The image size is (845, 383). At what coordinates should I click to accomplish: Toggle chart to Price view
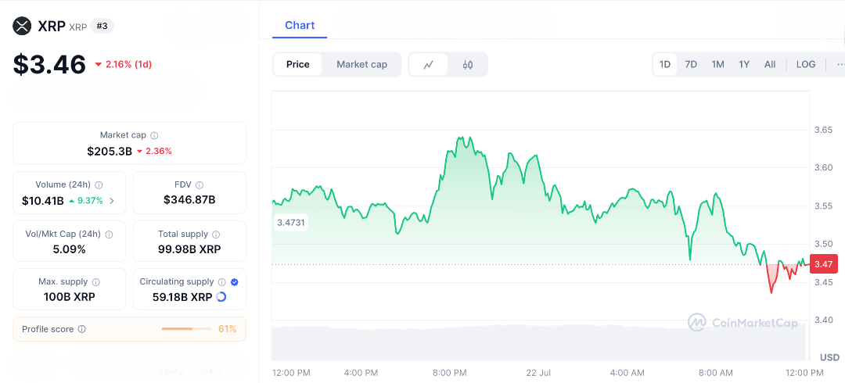[297, 64]
